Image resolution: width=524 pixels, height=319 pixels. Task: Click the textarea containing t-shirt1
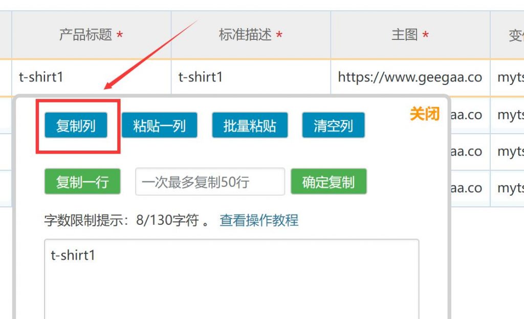point(231,279)
